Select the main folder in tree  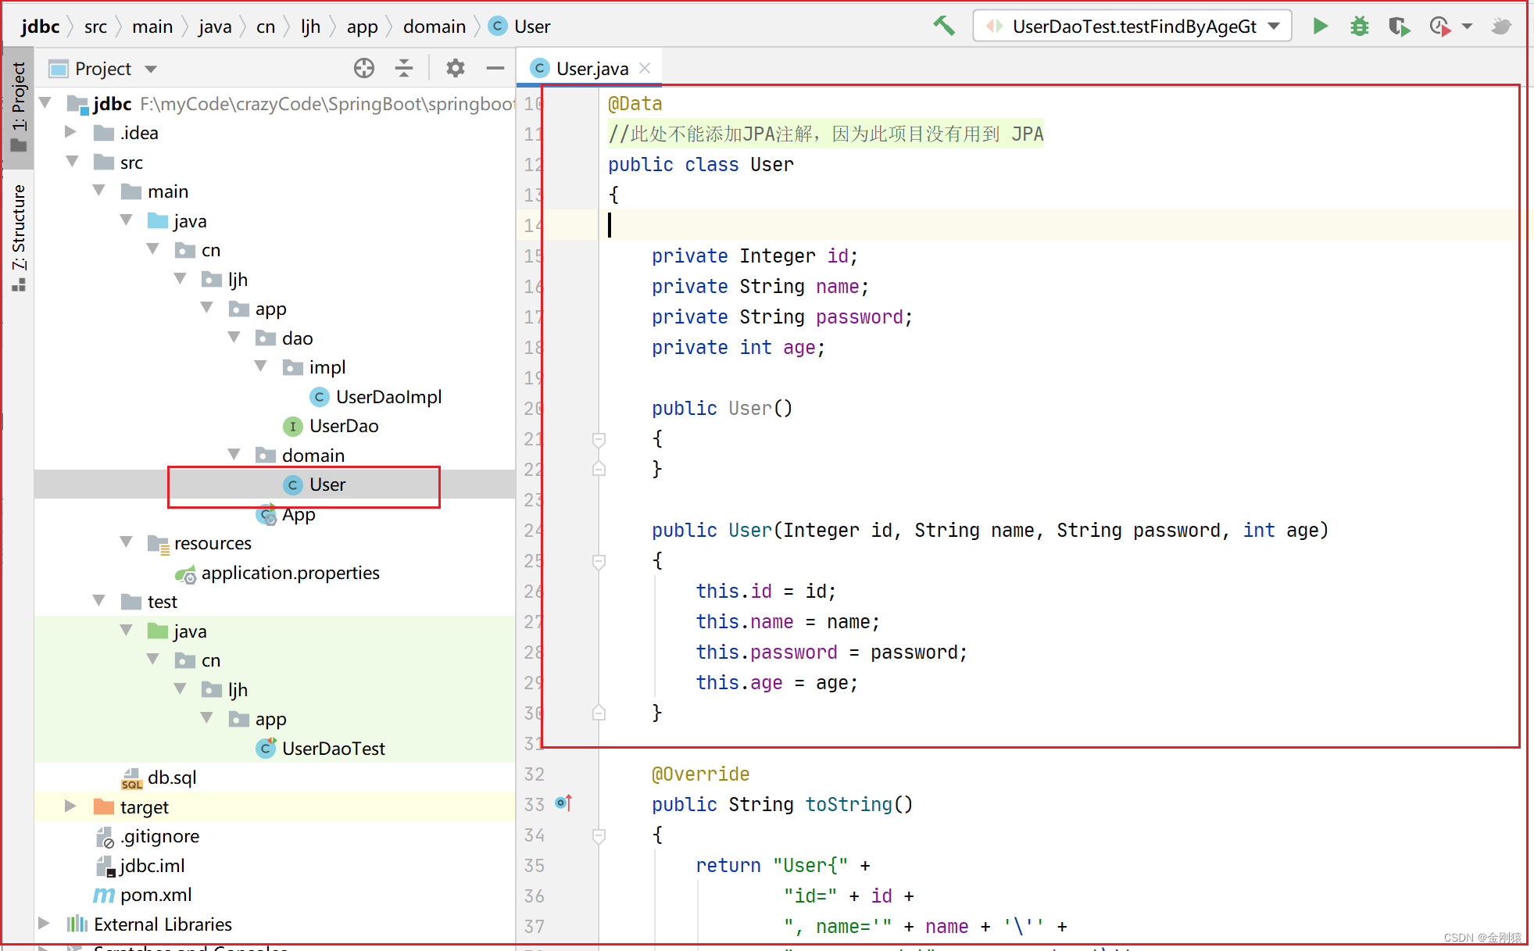tap(155, 191)
